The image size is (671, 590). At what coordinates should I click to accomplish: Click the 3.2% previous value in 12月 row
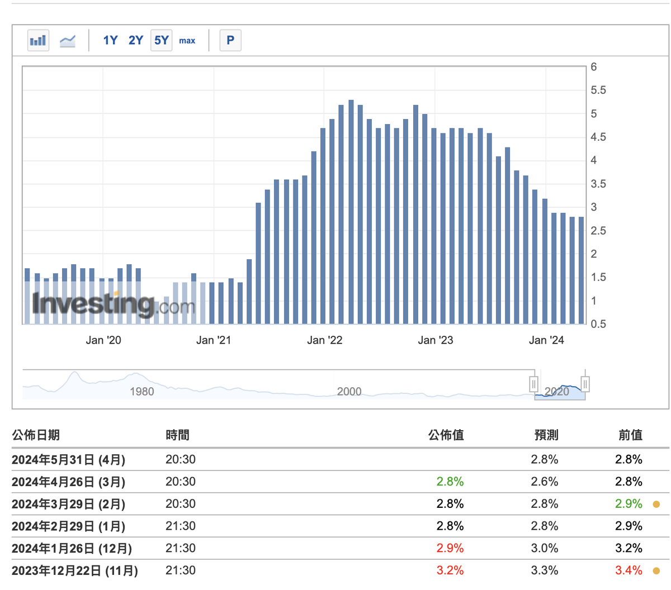[629, 548]
